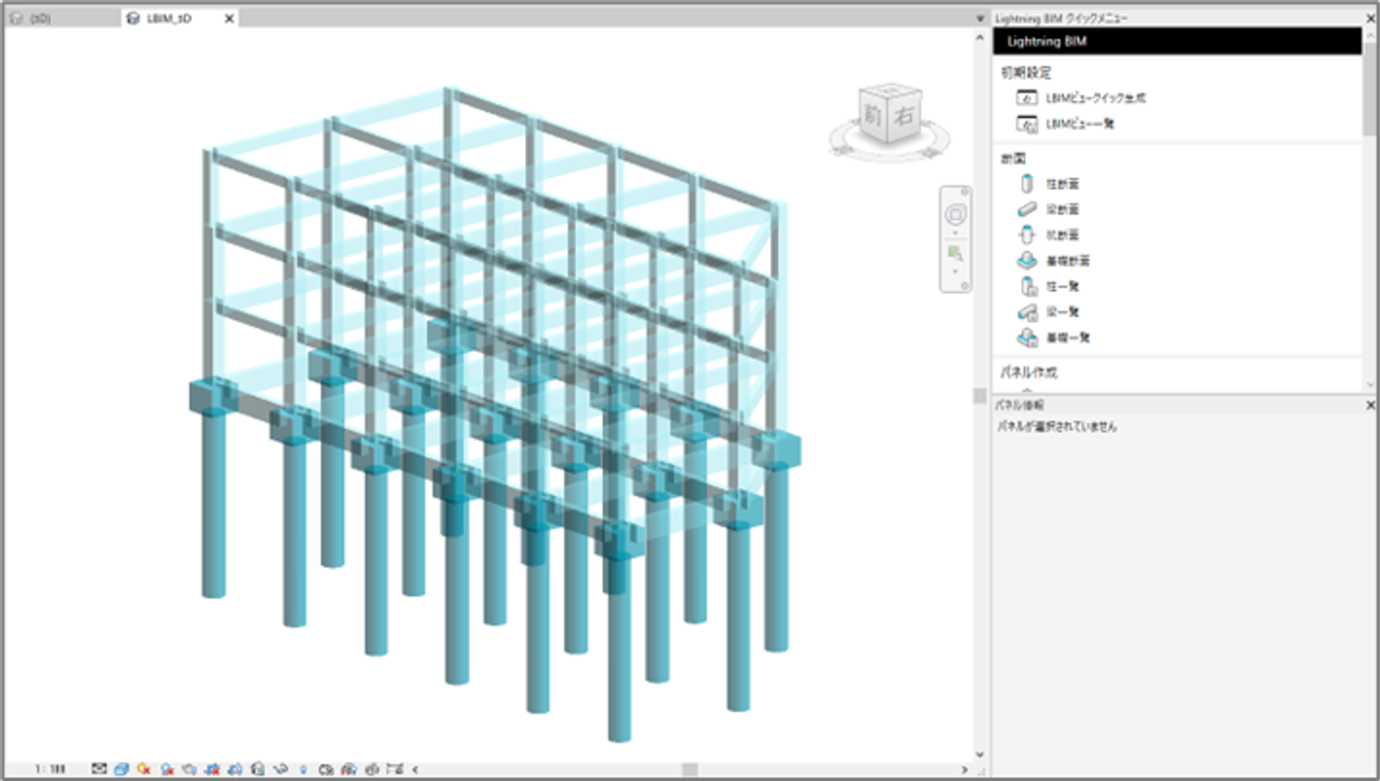Screen dimensions: 1380x781
Task: Open the 1:100 view scale selector
Action: [x=50, y=768]
